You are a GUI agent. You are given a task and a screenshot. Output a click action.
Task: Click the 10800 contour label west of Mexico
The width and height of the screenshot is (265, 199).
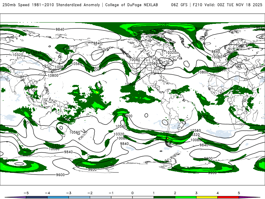point(130,84)
